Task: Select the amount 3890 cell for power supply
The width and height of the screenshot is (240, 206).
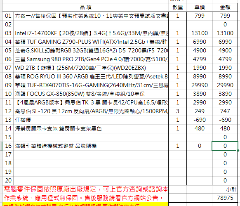Action: 225,94
